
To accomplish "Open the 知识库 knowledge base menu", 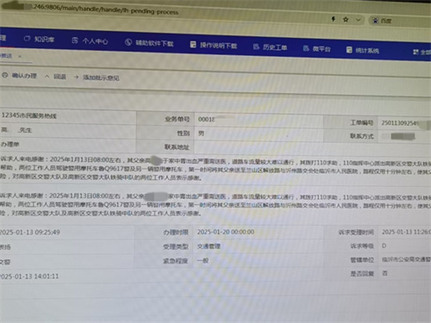I will pos(40,39).
